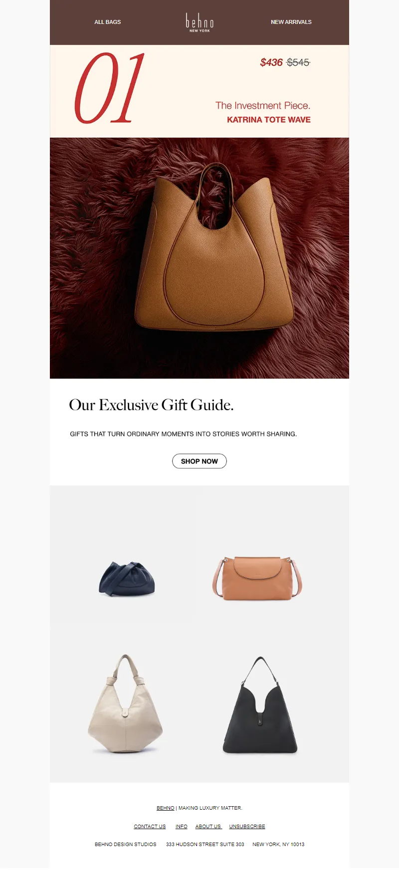Open the INFO footer link
Viewport: 399px width, 887px height.
[182, 827]
